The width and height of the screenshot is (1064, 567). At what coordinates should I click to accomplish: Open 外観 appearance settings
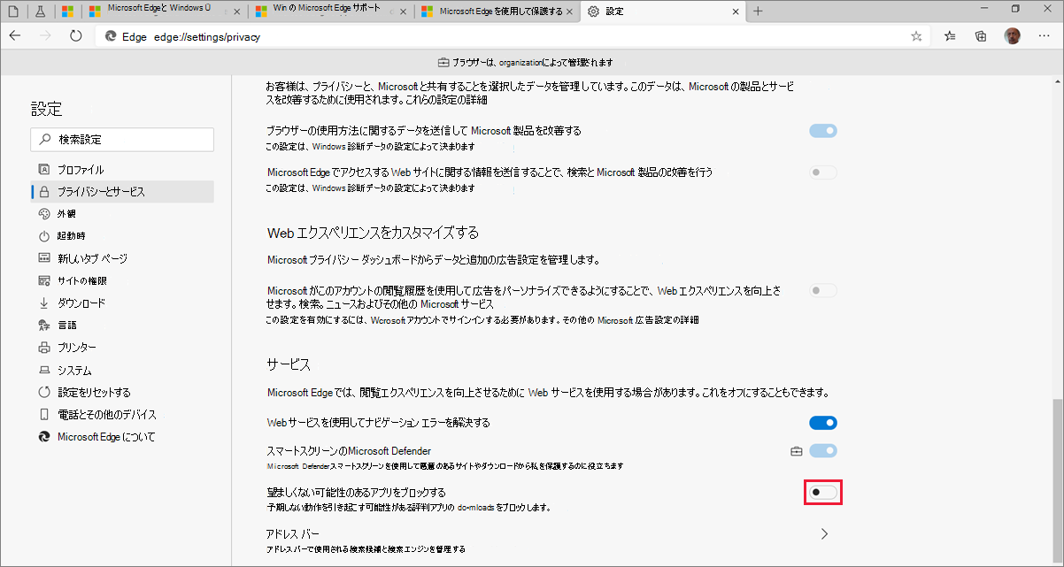(x=122, y=214)
